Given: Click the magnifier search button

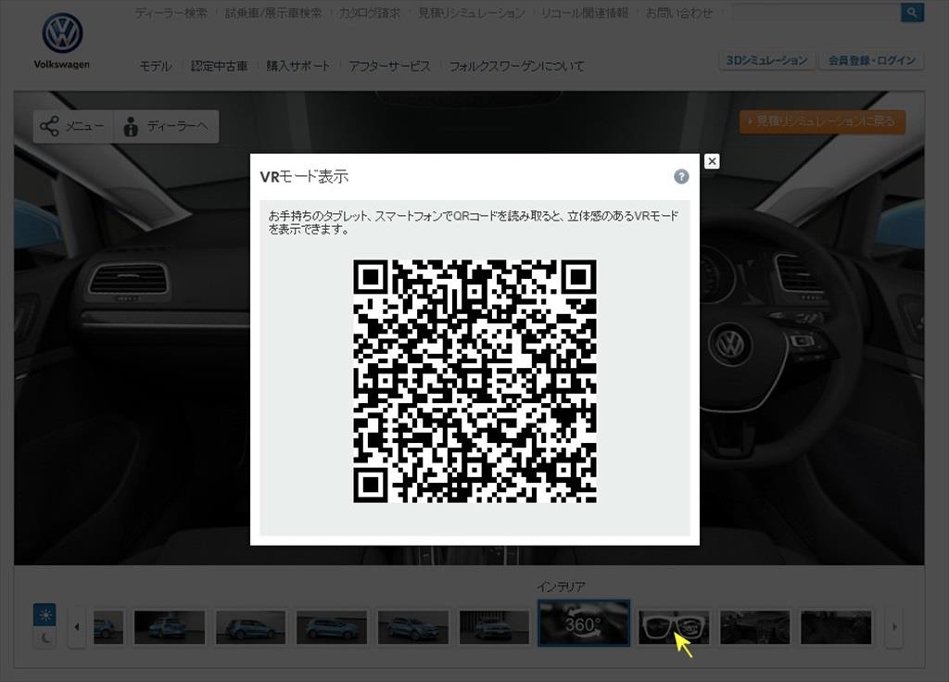Looking at the screenshot, I should (x=912, y=13).
